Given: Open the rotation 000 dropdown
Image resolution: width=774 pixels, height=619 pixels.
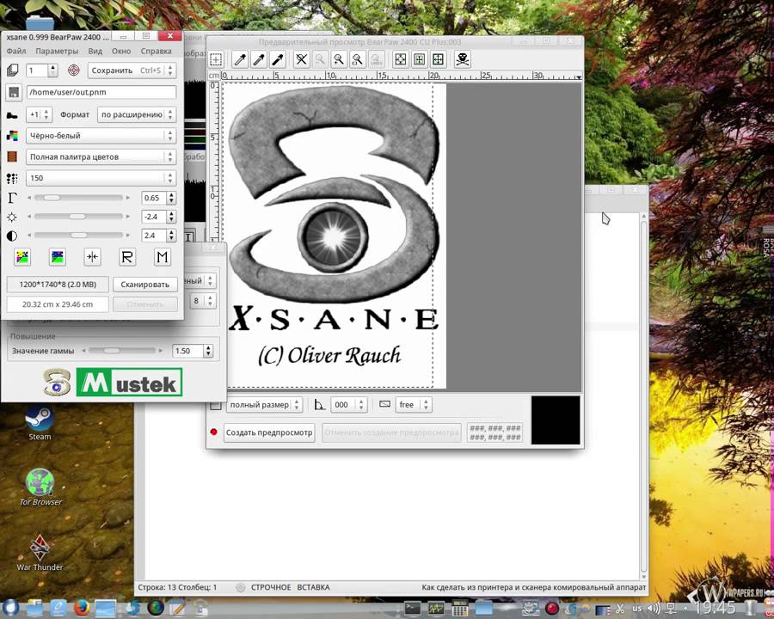Looking at the screenshot, I should (348, 405).
